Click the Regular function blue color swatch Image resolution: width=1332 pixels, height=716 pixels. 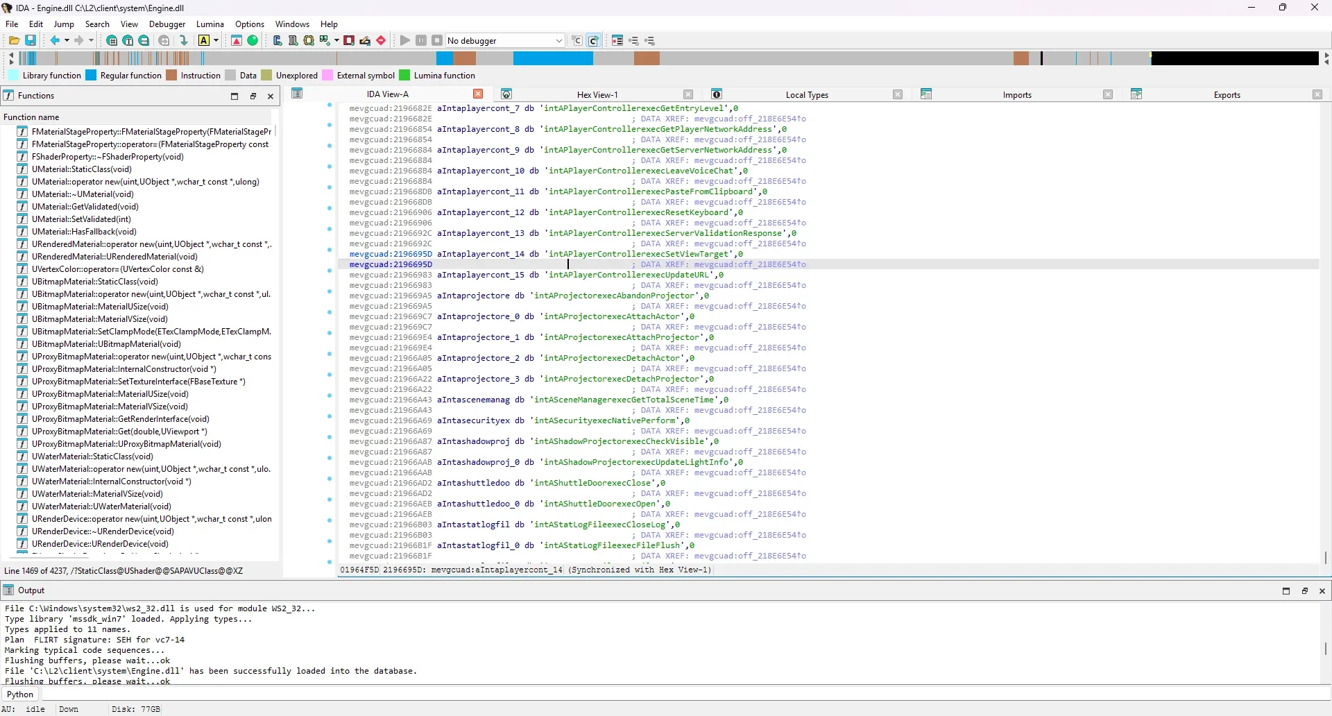(x=91, y=76)
